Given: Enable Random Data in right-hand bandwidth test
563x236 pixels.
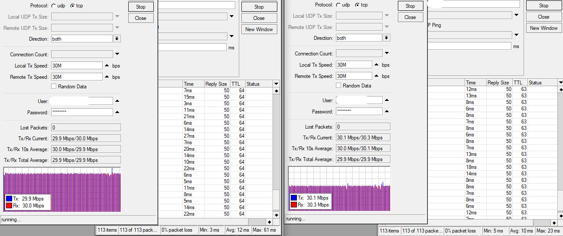Looking at the screenshot, I should point(338,86).
